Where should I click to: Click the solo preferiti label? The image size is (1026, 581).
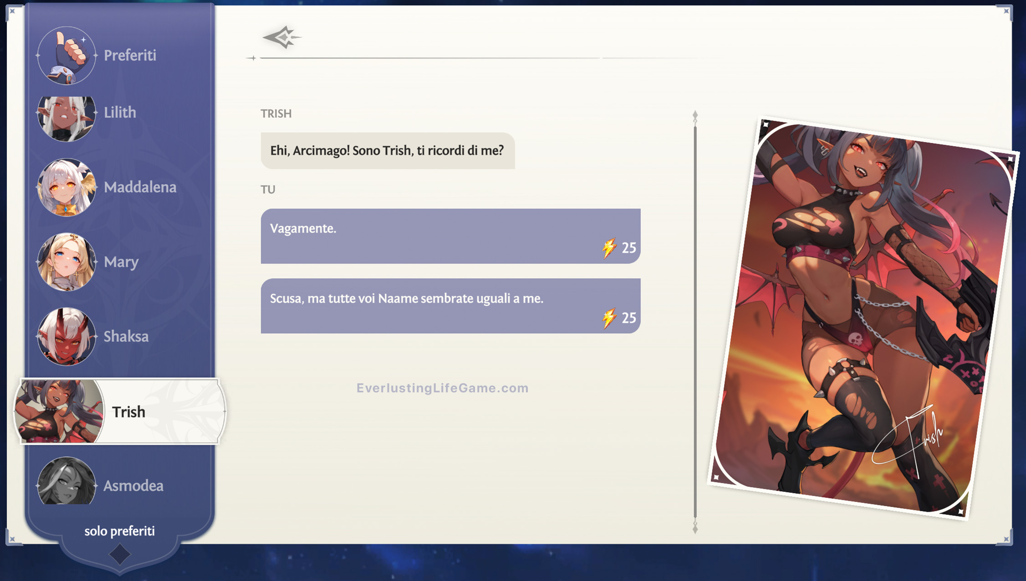[x=119, y=531]
